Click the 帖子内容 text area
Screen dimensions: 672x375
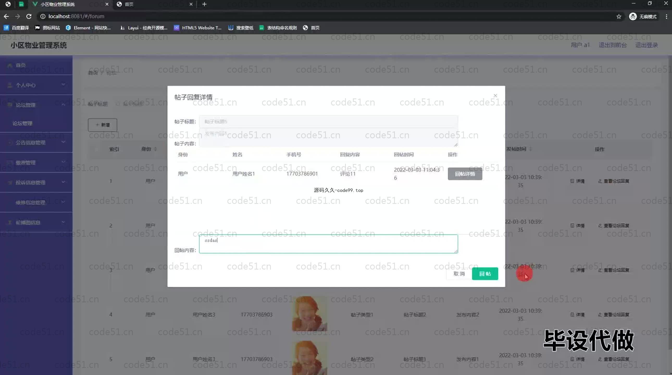[x=328, y=137]
